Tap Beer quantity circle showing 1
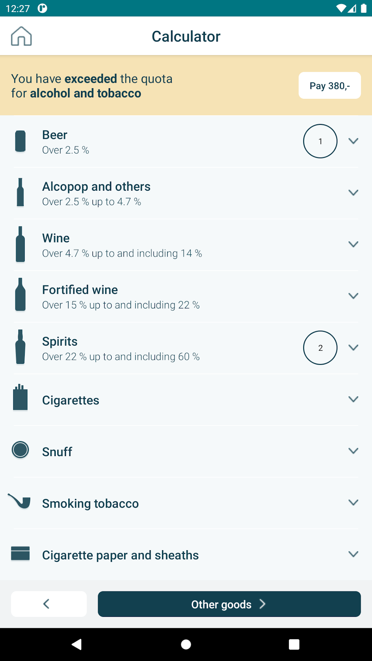The width and height of the screenshot is (372, 661). (x=320, y=141)
